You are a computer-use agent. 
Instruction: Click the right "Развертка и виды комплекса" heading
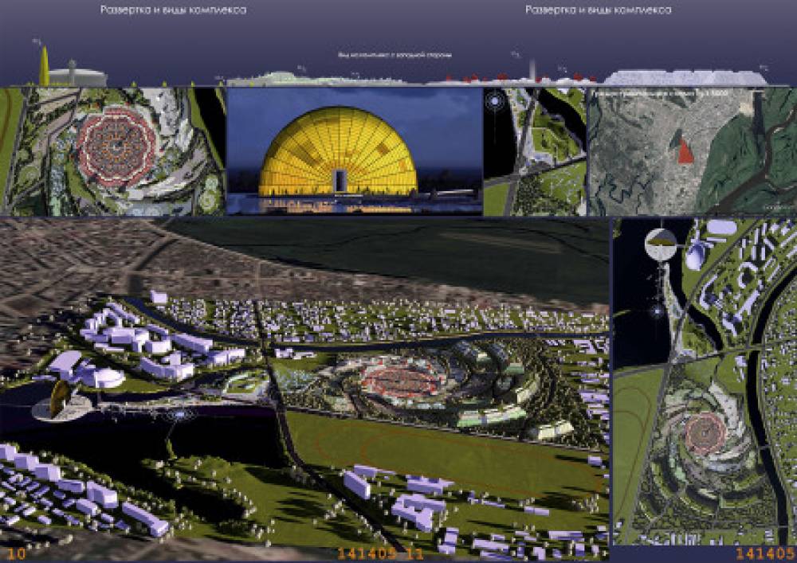click(599, 10)
